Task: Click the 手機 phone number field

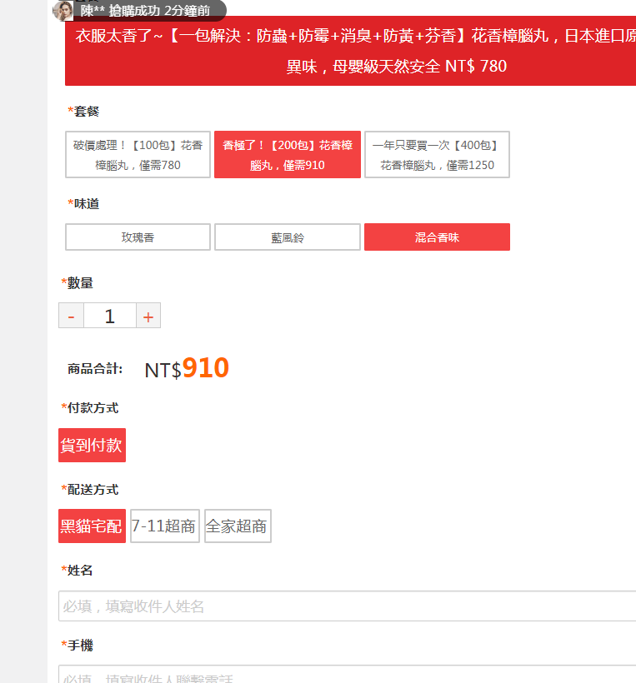Action: coord(347,676)
